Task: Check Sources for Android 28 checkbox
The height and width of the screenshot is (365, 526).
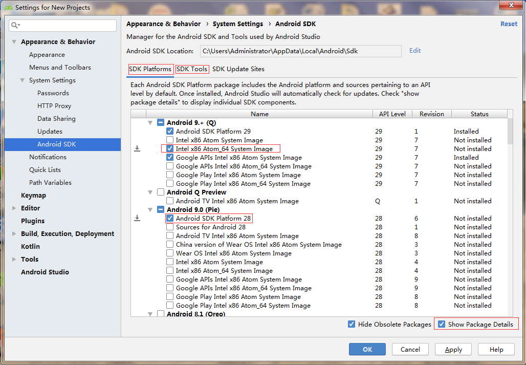Action: pos(170,227)
